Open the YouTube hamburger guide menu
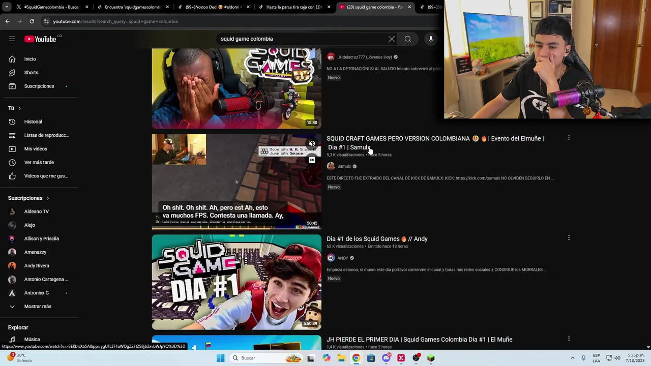The image size is (651, 366). click(x=12, y=39)
